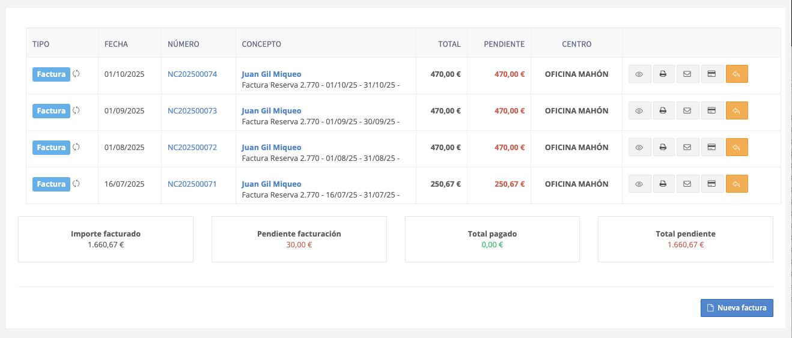Click refresh icon beside 01/10/2025 Factura badge
The width and height of the screenshot is (792, 338).
(76, 74)
